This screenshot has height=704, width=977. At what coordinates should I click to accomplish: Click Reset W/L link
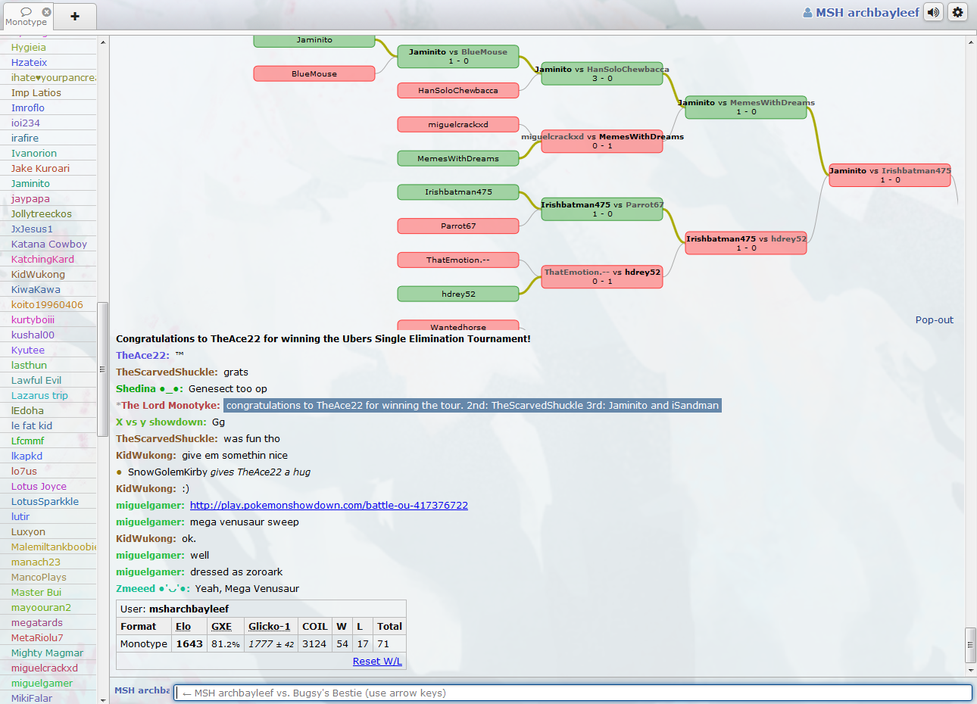click(377, 661)
